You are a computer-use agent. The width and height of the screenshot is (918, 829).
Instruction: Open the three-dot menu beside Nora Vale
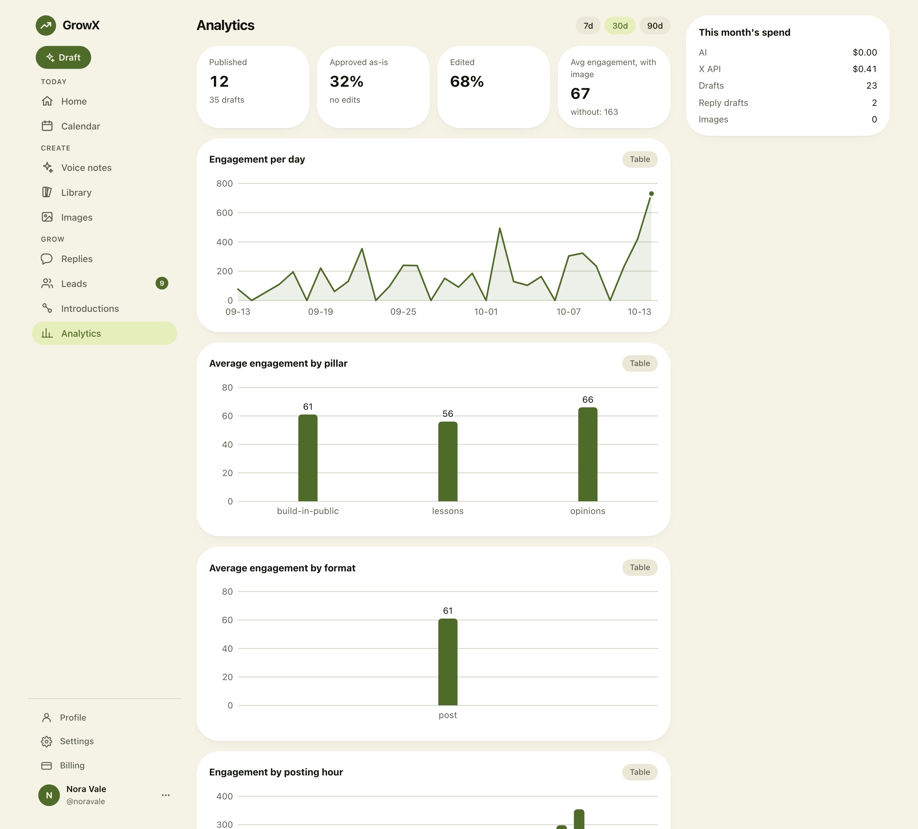click(166, 795)
